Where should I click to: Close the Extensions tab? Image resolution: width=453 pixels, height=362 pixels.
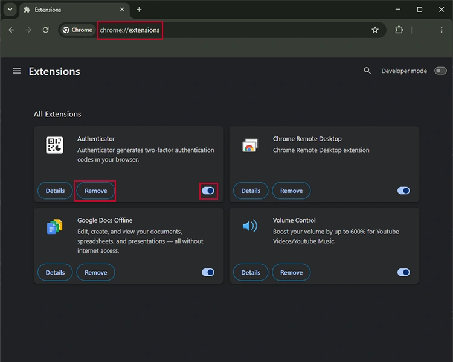(122, 10)
